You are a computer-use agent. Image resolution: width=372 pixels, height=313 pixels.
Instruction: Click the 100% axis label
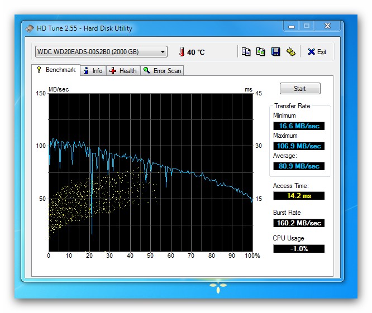pos(252,256)
